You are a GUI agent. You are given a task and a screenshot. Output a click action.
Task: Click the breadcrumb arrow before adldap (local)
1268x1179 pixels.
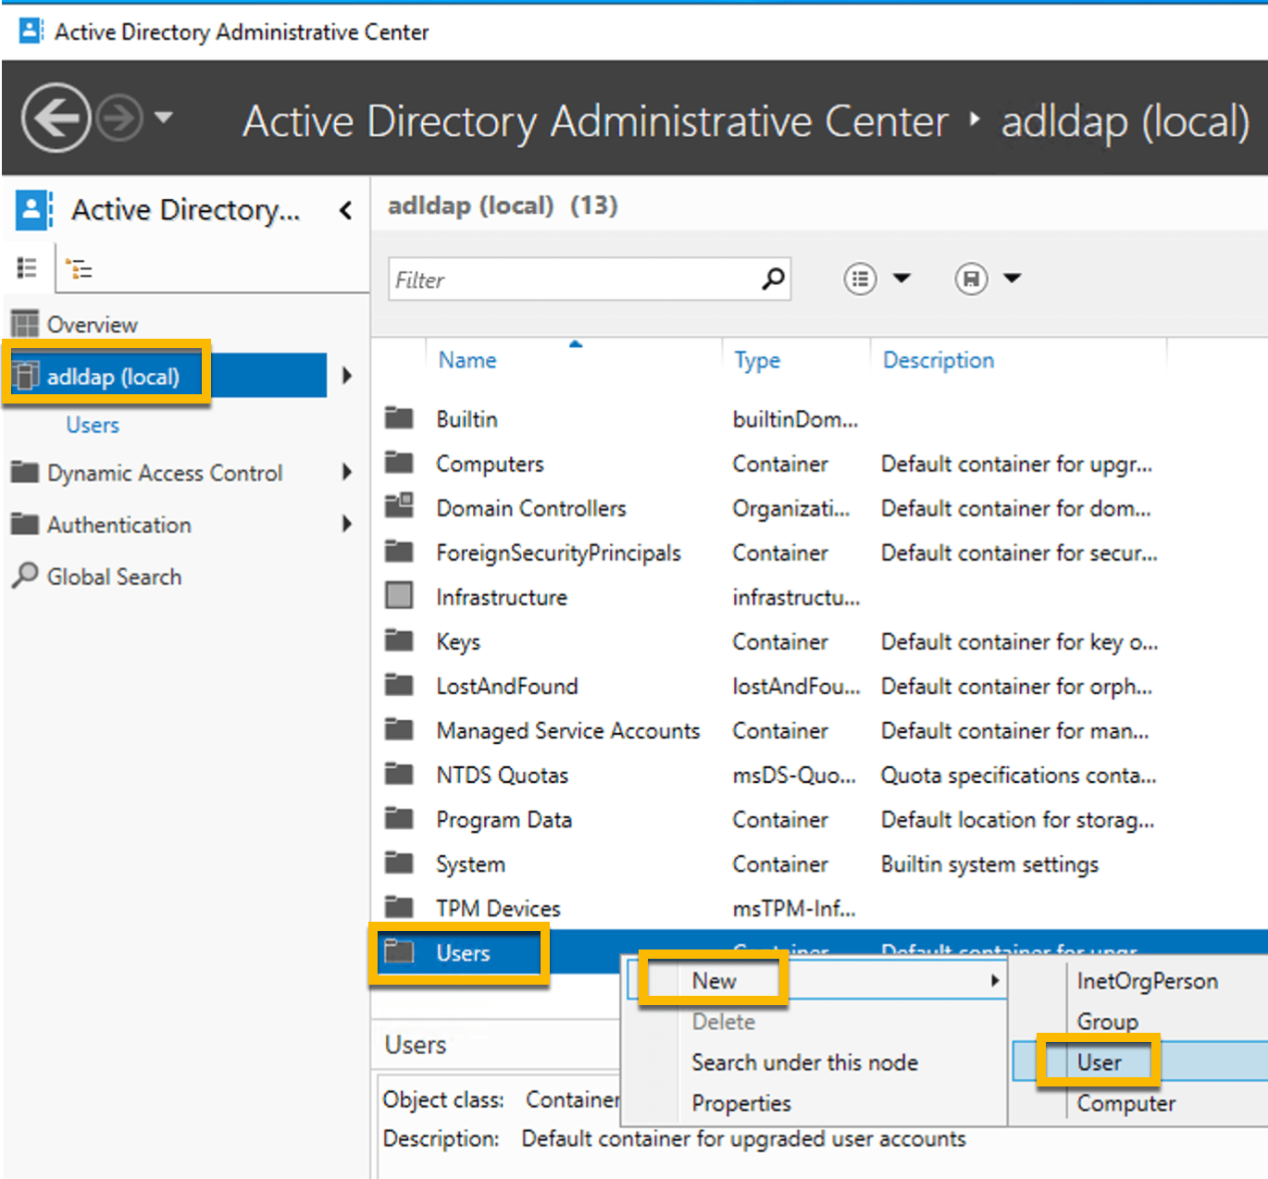(975, 118)
